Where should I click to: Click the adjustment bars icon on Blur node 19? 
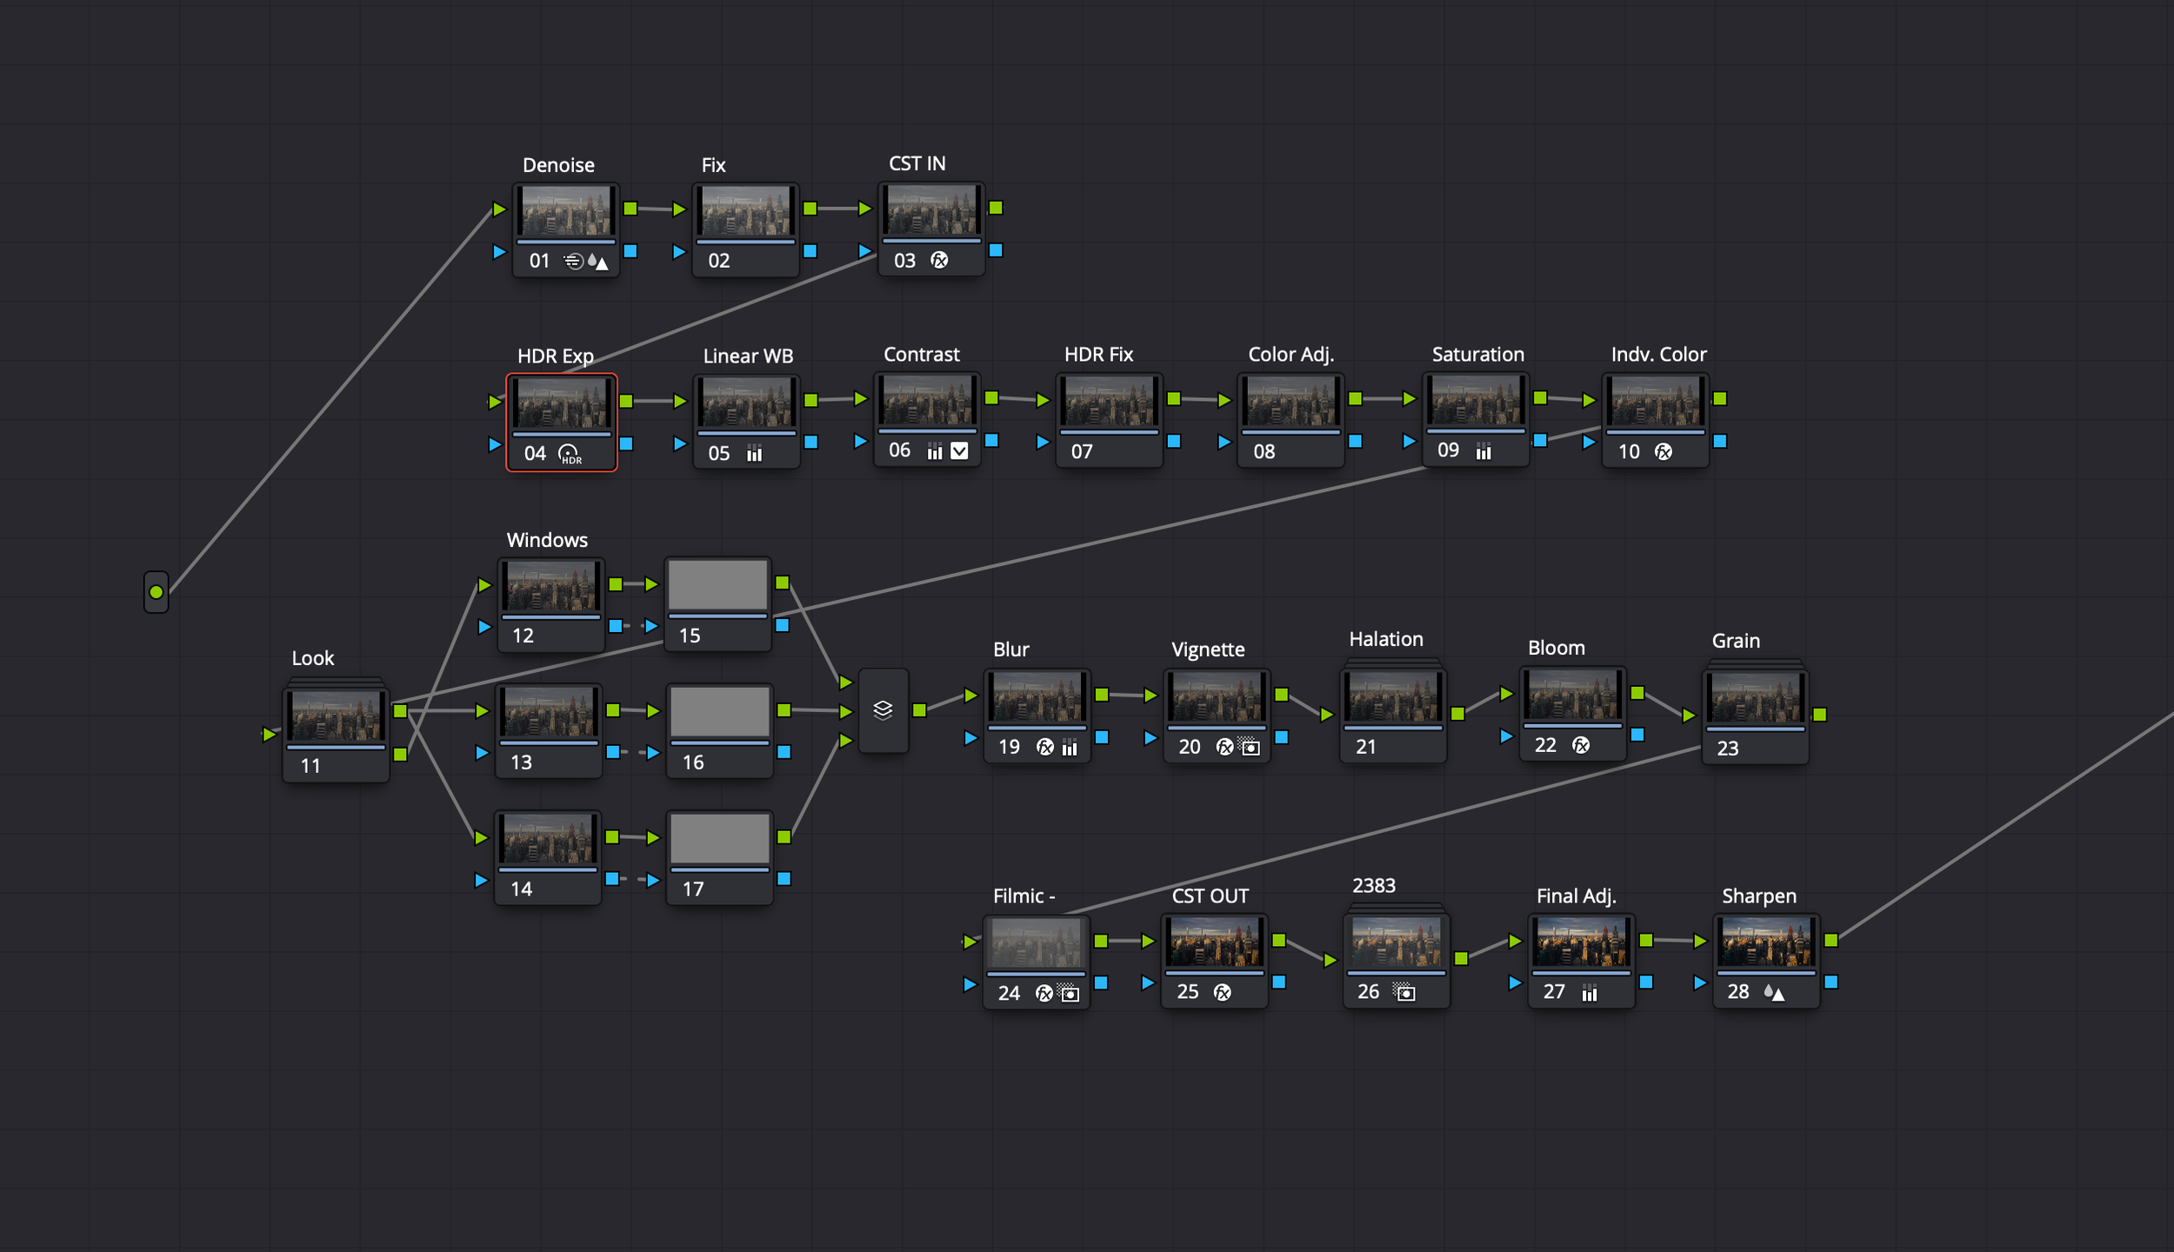(1070, 746)
